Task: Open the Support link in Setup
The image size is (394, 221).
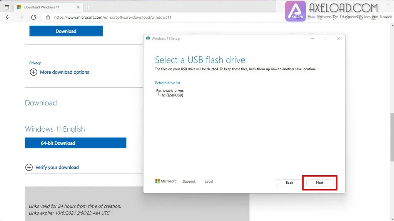Action: pyautogui.click(x=189, y=181)
